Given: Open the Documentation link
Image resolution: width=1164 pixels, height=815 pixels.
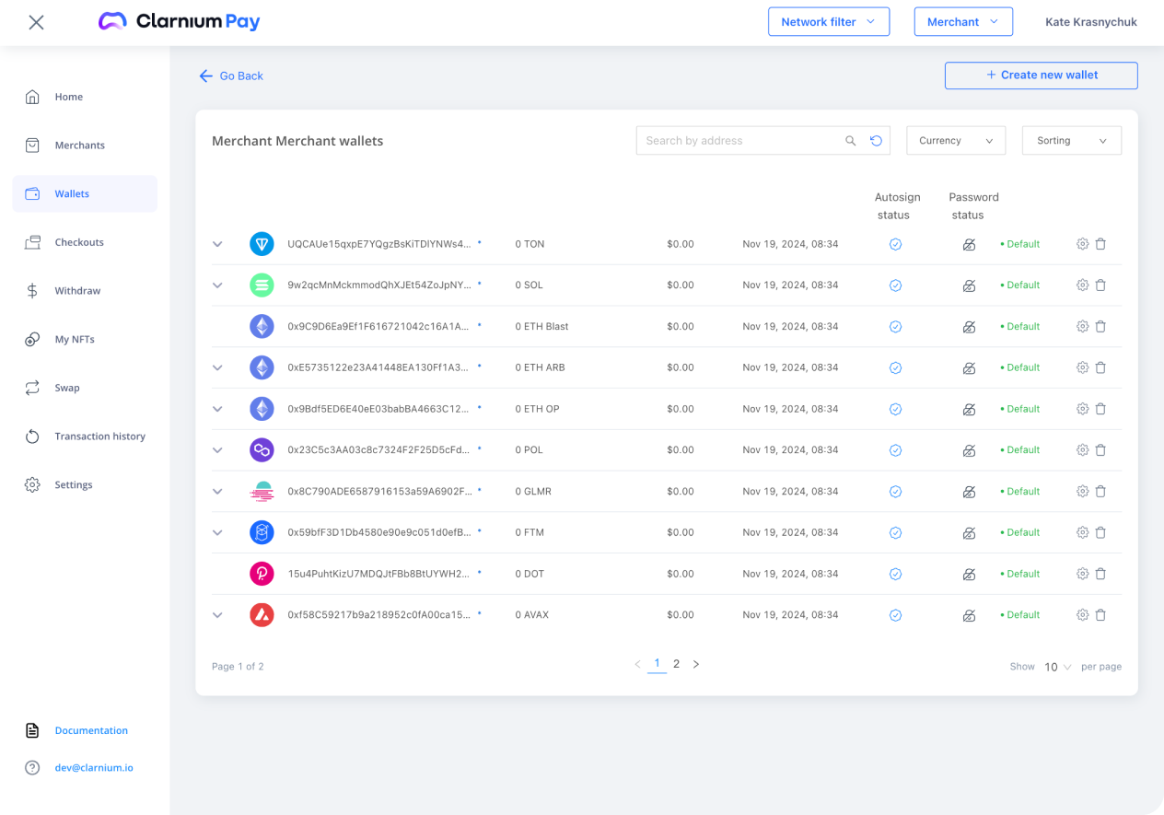Looking at the screenshot, I should click(90, 730).
